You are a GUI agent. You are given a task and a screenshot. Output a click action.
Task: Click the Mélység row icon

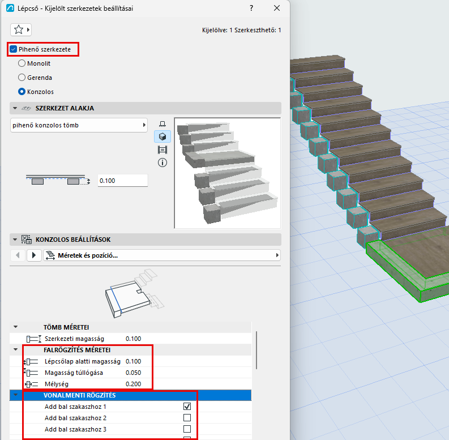tap(31, 384)
